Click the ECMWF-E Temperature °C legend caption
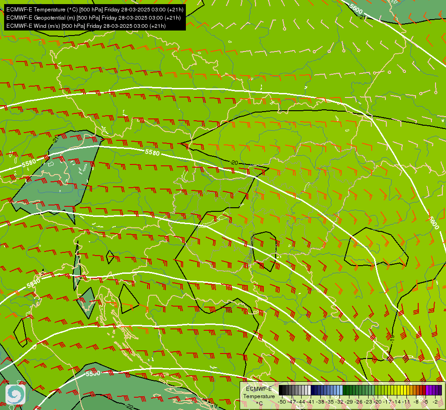Image resolution: width=446 pixels, height=410 pixels. point(259,396)
